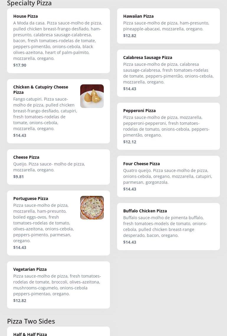Screen dimensions: 227x336
Task: Click the $12.12 Pepperoni Pizza price
Action: coord(130,142)
